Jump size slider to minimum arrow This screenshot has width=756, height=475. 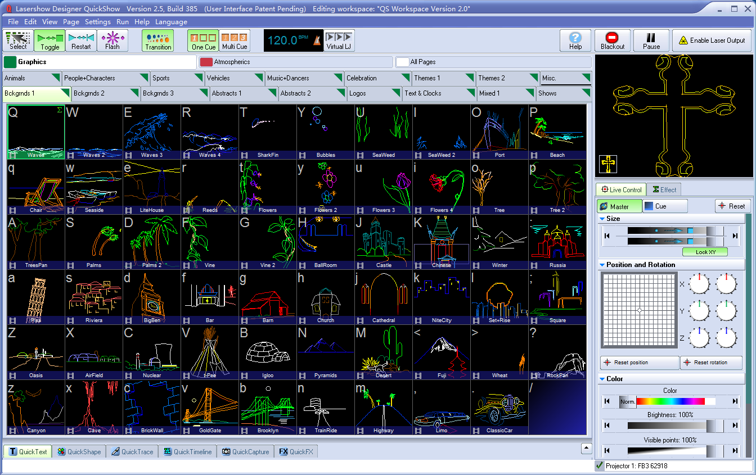[607, 236]
